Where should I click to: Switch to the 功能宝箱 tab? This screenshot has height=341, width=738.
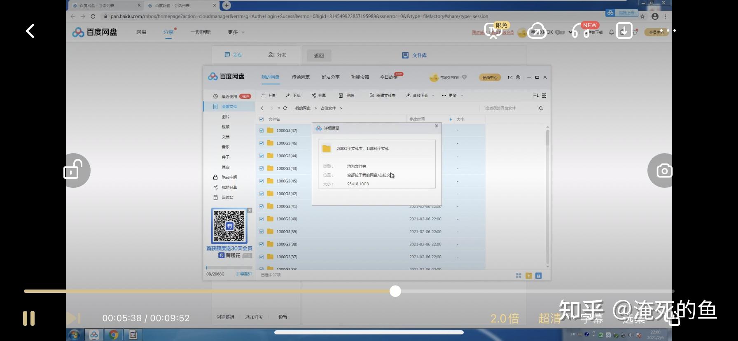pyautogui.click(x=360, y=77)
